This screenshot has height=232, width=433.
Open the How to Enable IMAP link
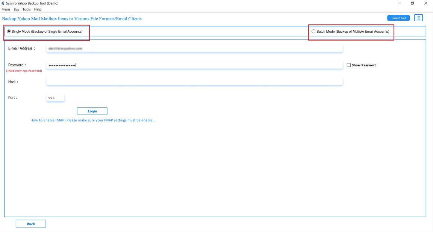point(93,120)
